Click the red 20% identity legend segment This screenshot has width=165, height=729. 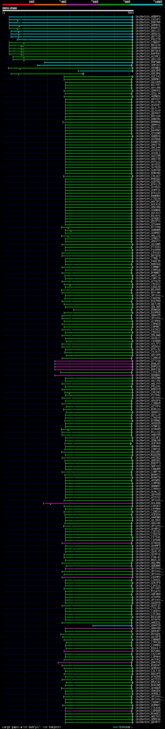click(18, 5)
